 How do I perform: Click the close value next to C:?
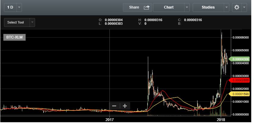coord(193,20)
